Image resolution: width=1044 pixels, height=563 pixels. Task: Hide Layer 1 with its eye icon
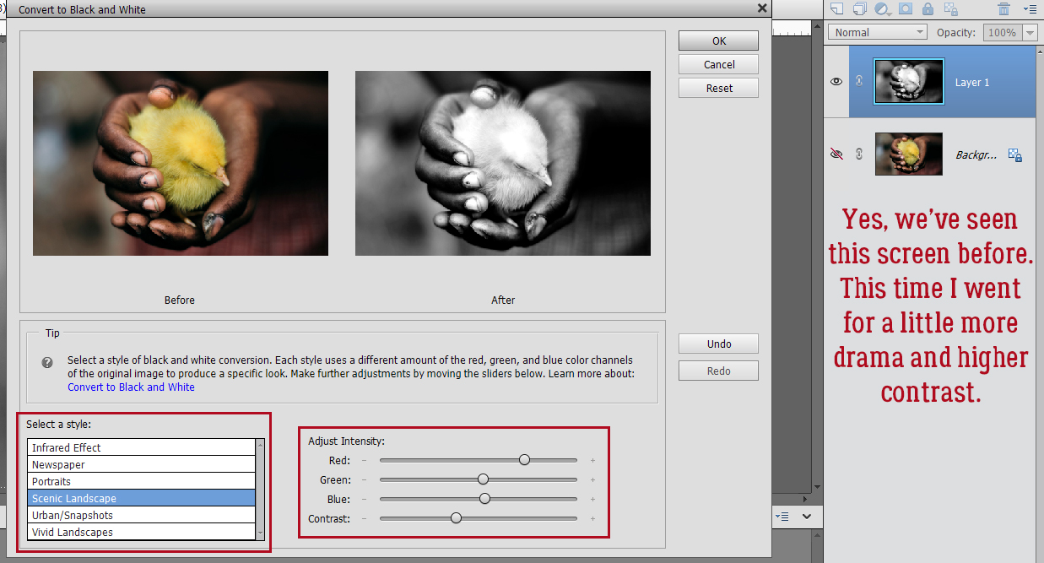click(x=836, y=82)
